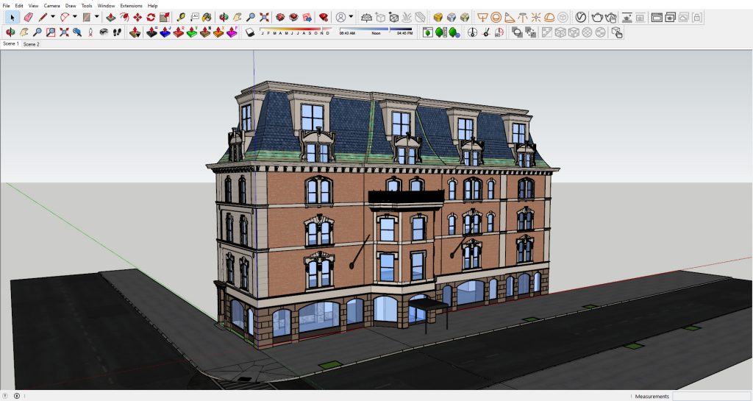Image resolution: width=753 pixels, height=401 pixels.
Task: Open the Camera menu
Action: pos(51,5)
